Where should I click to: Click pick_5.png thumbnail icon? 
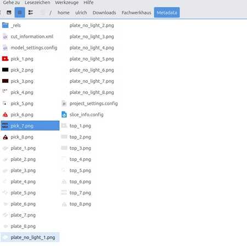click(x=5, y=103)
